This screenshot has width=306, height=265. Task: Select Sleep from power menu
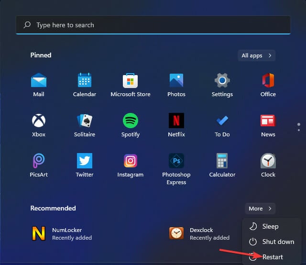pos(272,227)
